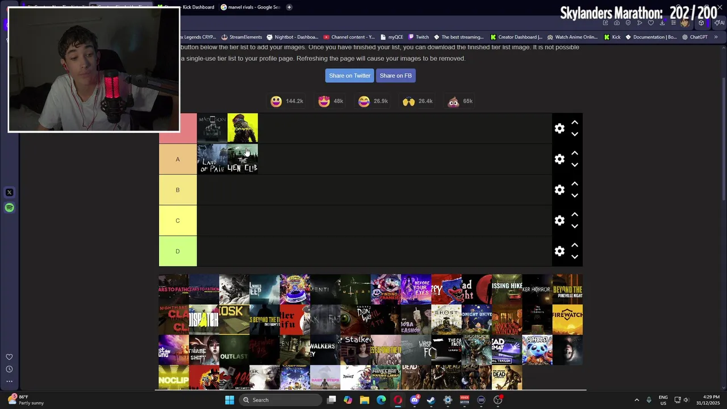The image size is (727, 409).
Task: Show hidden system tray icons
Action: [x=637, y=400]
